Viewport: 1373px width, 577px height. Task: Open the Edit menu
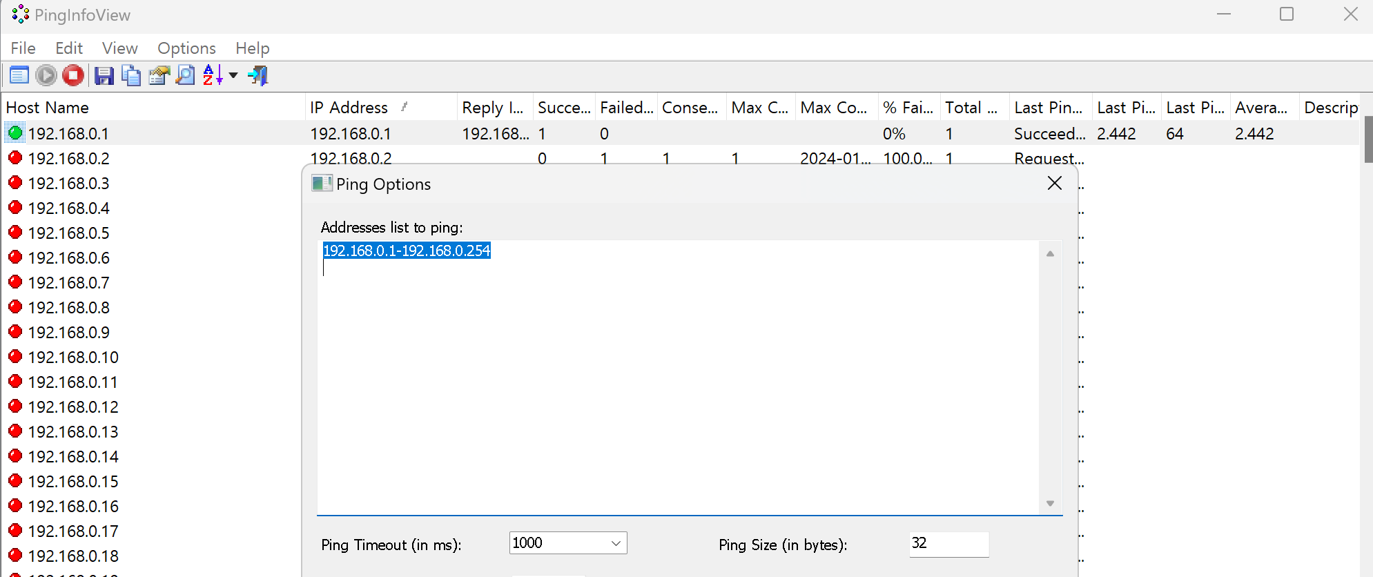click(x=69, y=48)
